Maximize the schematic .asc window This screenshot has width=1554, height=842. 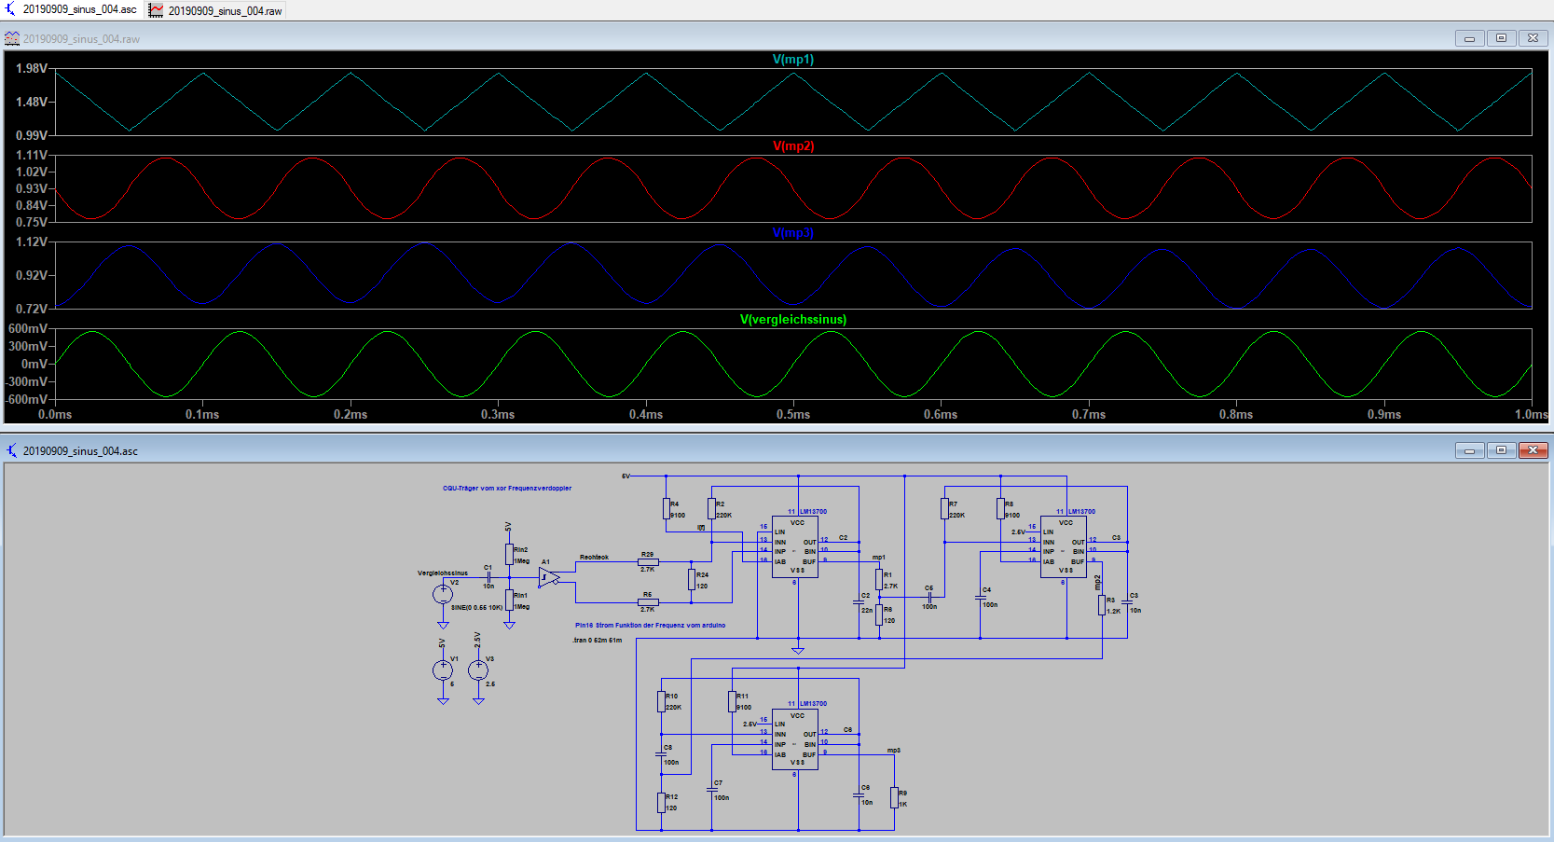[x=1501, y=450]
